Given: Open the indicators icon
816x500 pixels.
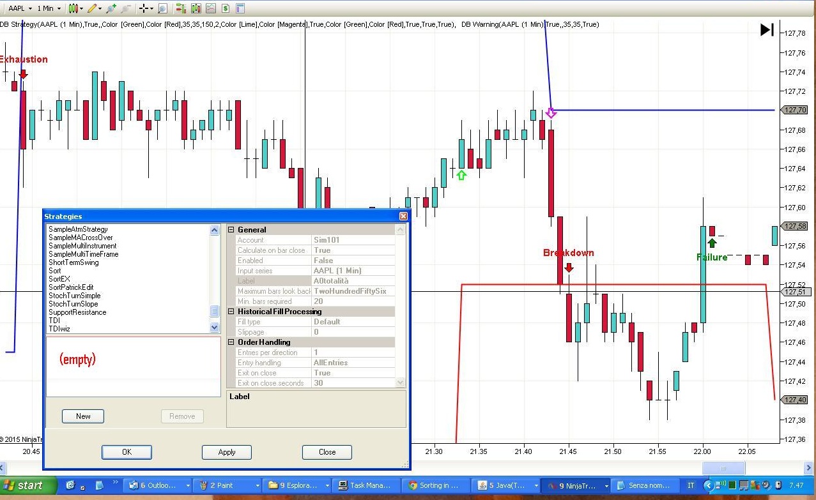Looking at the screenshot, I should click(210, 8).
